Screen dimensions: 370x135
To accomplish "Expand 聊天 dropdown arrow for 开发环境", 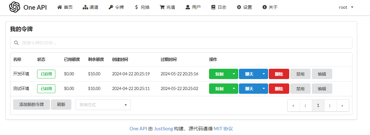I will click(264, 74).
